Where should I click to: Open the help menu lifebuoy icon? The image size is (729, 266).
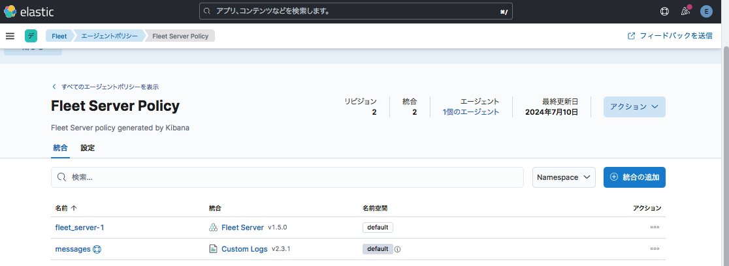click(x=665, y=11)
